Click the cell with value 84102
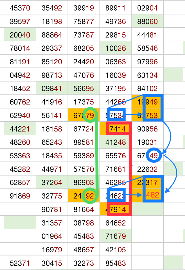This screenshot has width=185, height=270. coord(147,88)
